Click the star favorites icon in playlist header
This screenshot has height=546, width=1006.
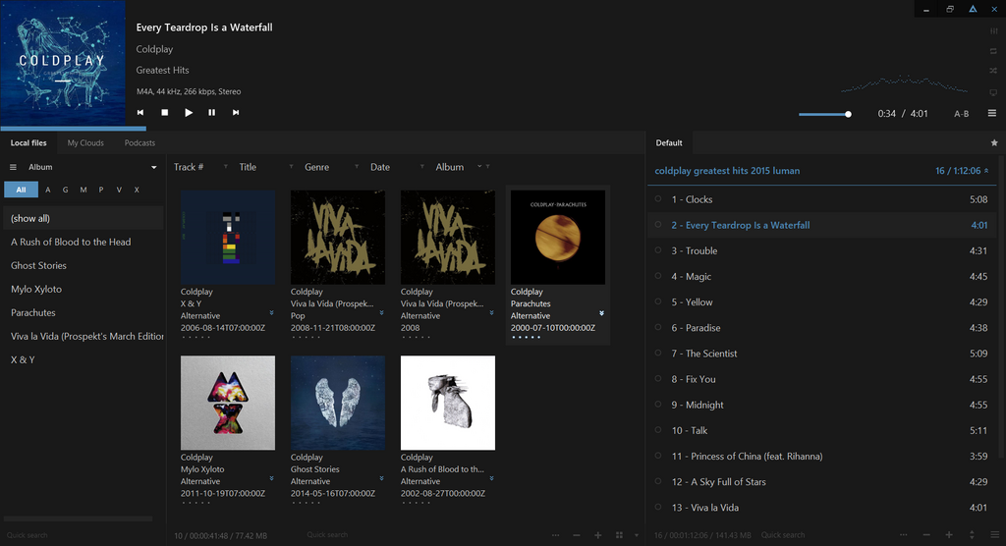[994, 143]
